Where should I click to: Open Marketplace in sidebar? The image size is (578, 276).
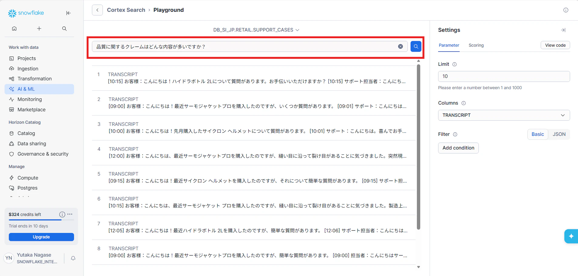click(39, 110)
